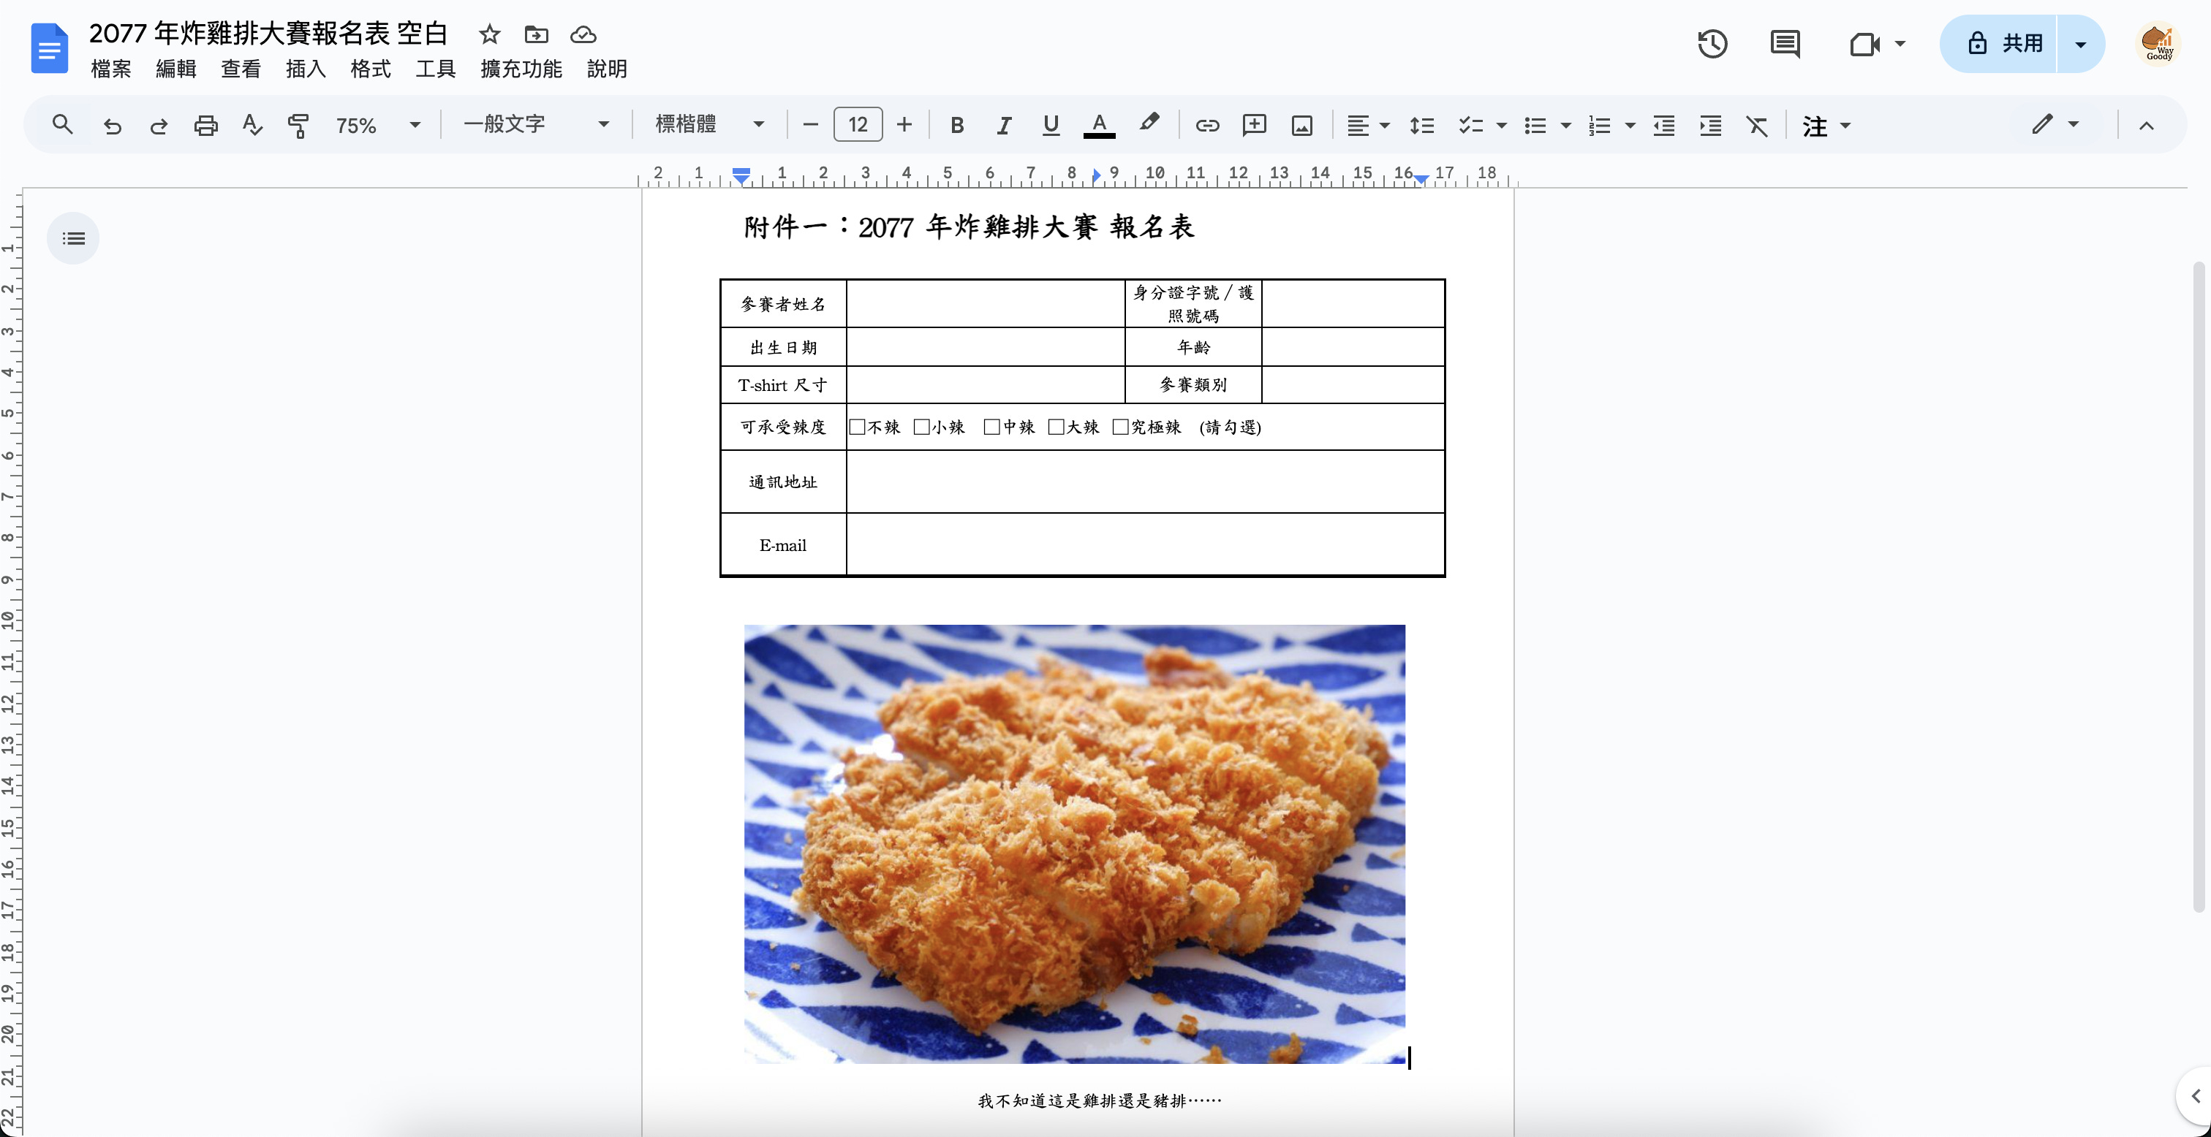Star this document

pos(489,34)
